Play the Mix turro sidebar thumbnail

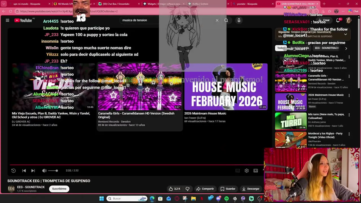click(x=291, y=121)
